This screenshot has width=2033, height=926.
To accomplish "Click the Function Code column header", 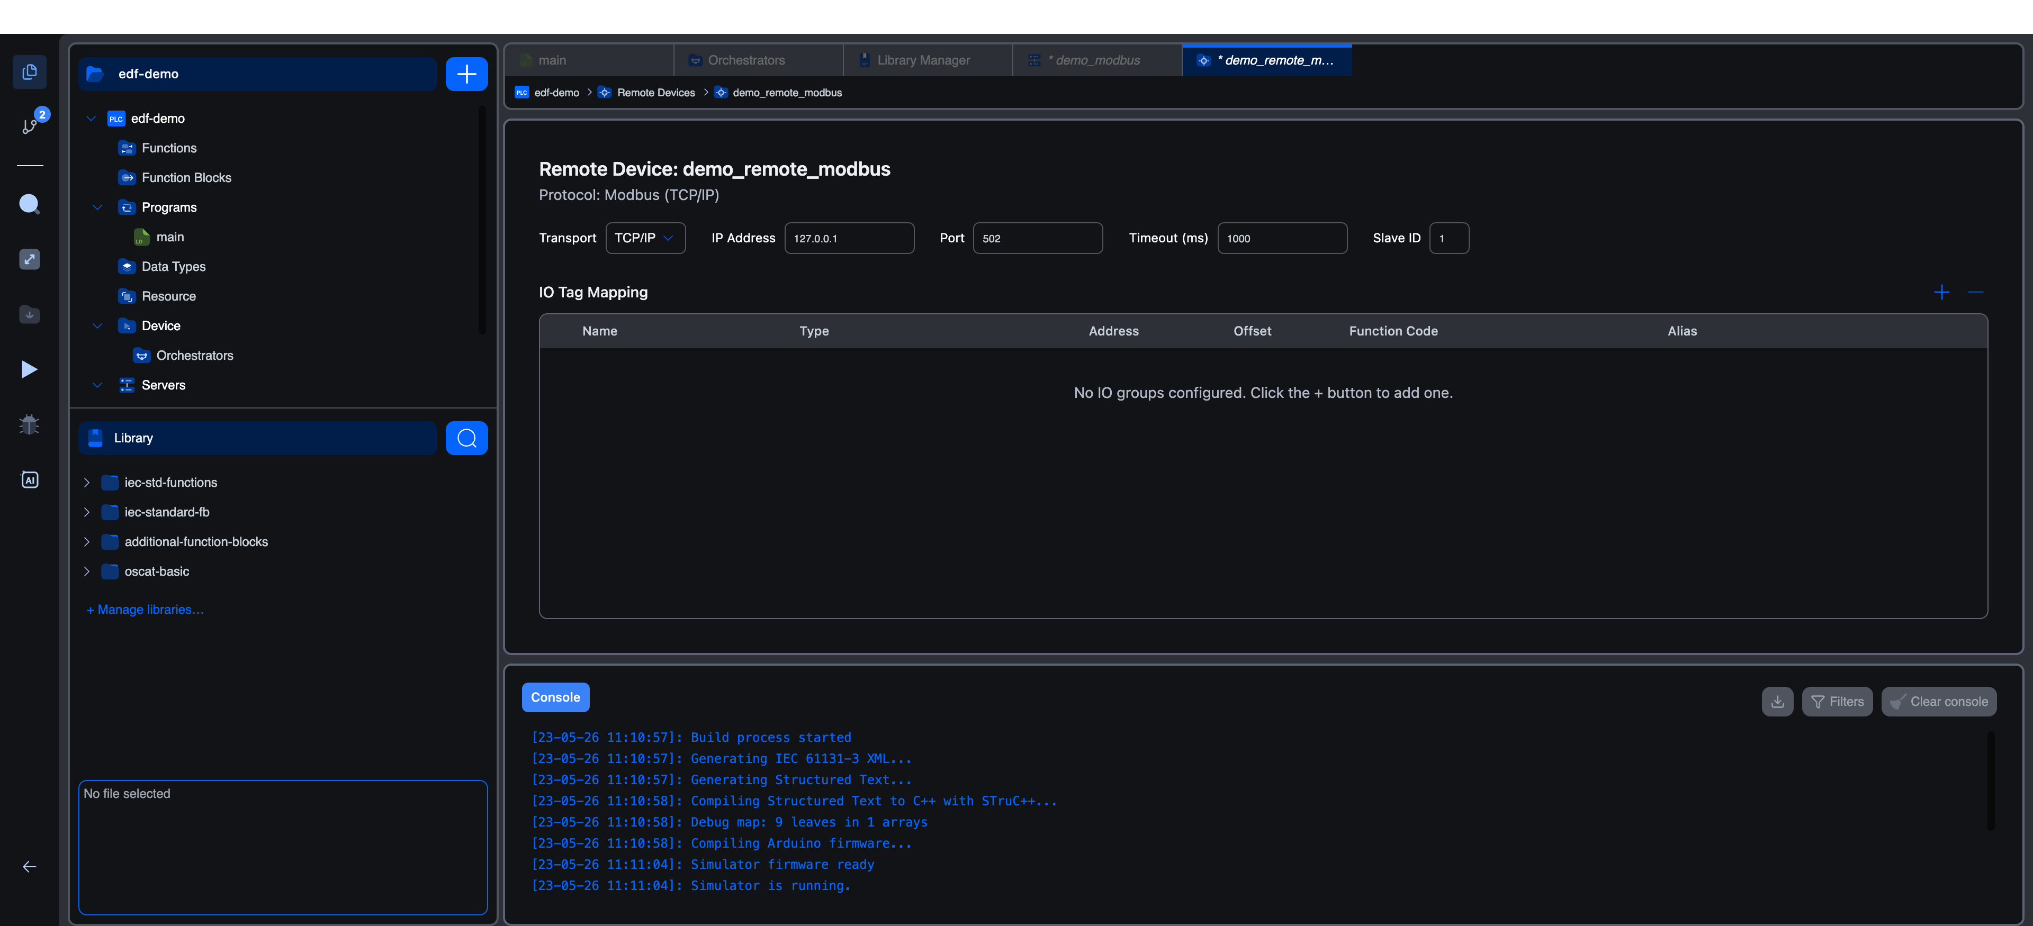I will 1393,331.
